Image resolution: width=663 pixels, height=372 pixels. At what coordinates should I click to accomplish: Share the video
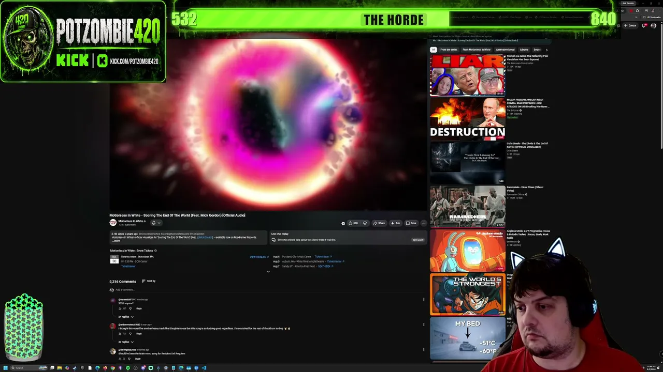[379, 223]
